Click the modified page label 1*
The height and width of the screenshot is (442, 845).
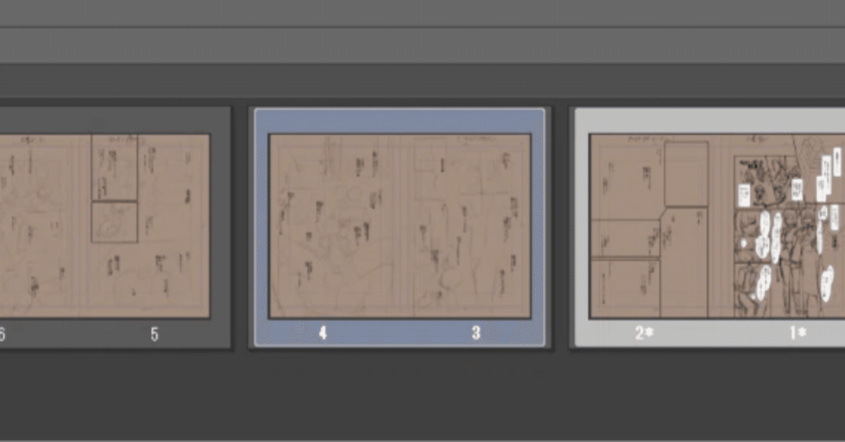[797, 334]
